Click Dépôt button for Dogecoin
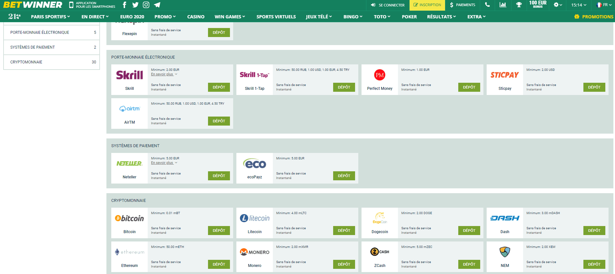 469,231
